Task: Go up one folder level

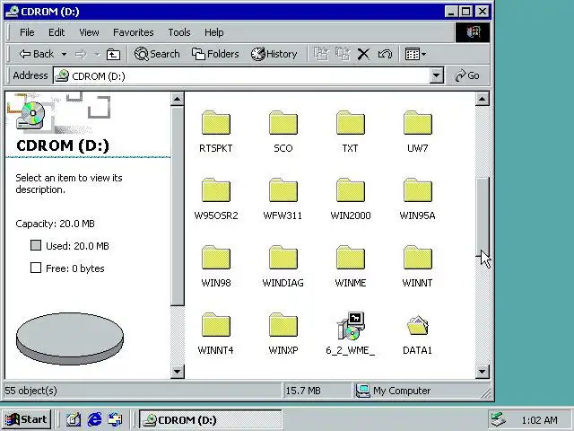Action: coord(113,54)
